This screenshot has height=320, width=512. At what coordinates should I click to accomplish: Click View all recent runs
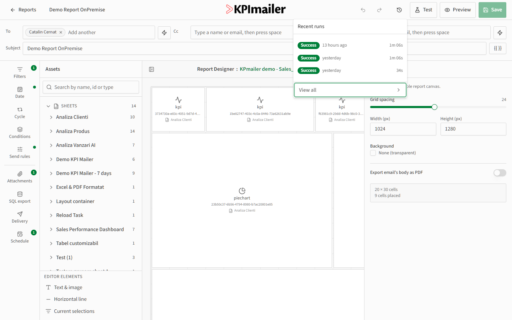[x=350, y=90]
